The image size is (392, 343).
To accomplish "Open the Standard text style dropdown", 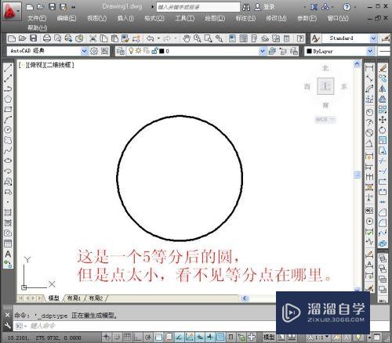I will [x=373, y=38].
